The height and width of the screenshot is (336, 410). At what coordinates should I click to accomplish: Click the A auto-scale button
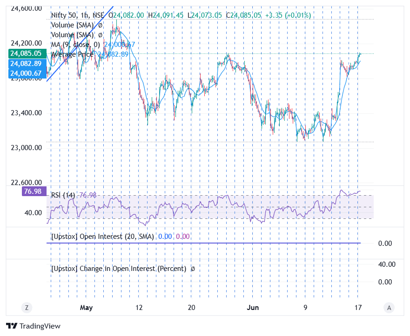(x=389, y=308)
